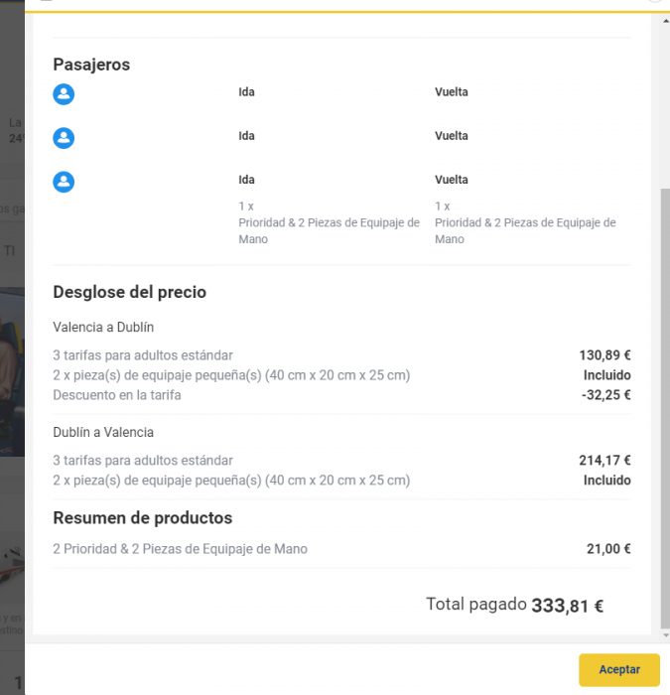Click the scrollbar down arrow

pos(666,635)
